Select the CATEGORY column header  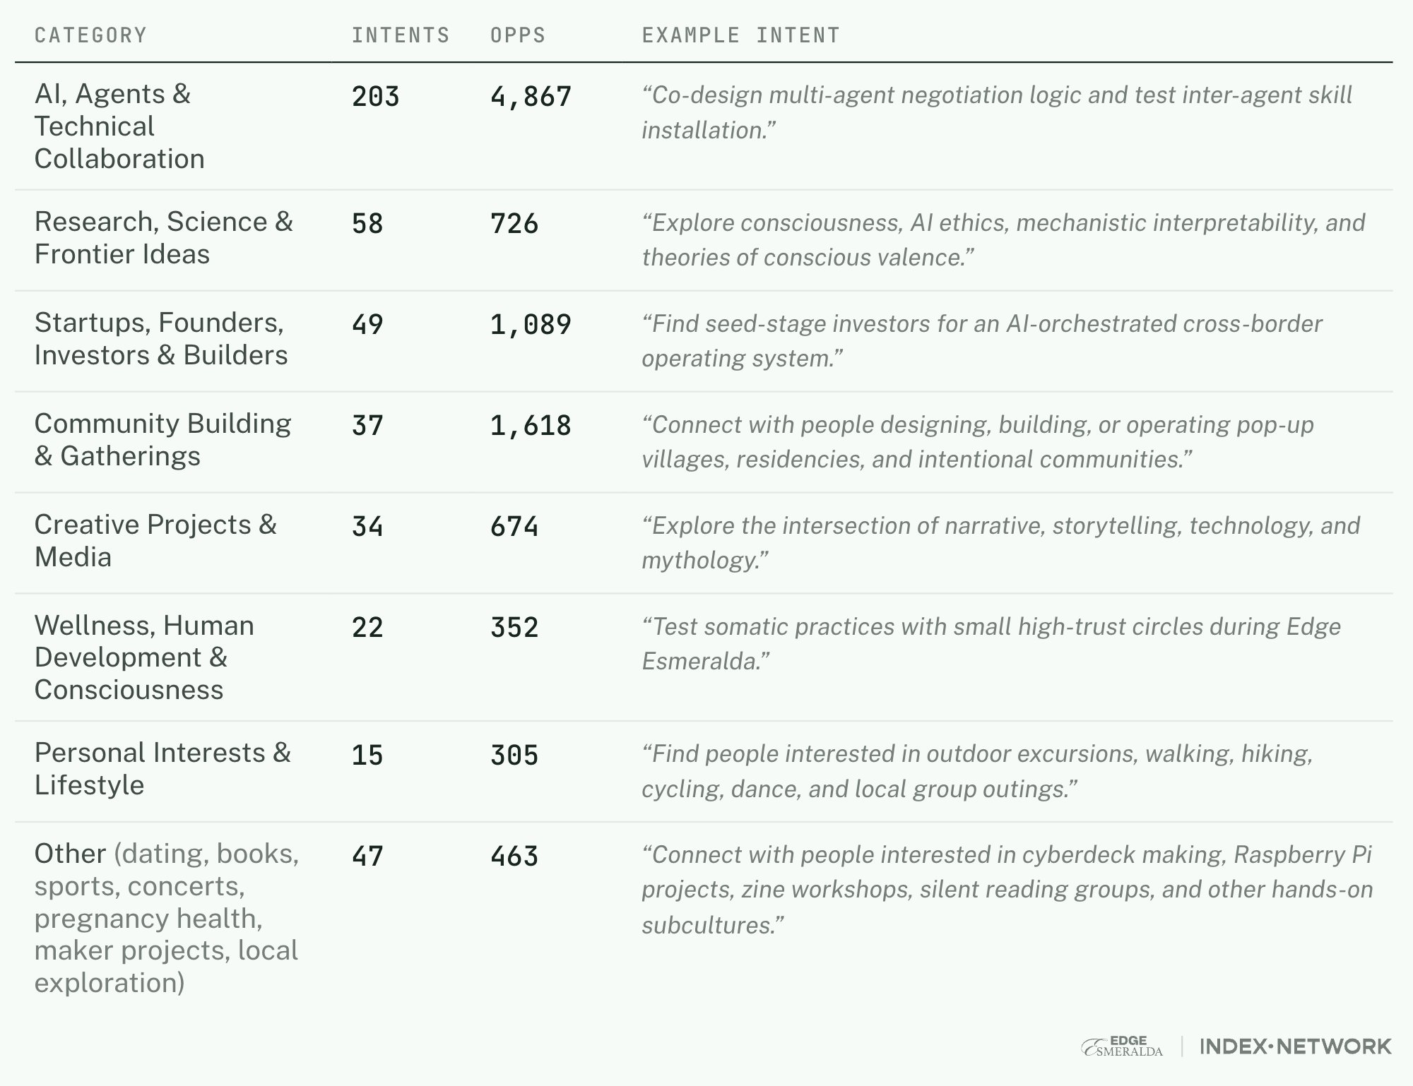tap(90, 35)
